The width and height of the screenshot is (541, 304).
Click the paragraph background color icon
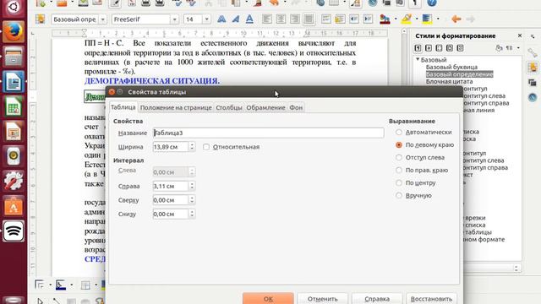(x=427, y=19)
